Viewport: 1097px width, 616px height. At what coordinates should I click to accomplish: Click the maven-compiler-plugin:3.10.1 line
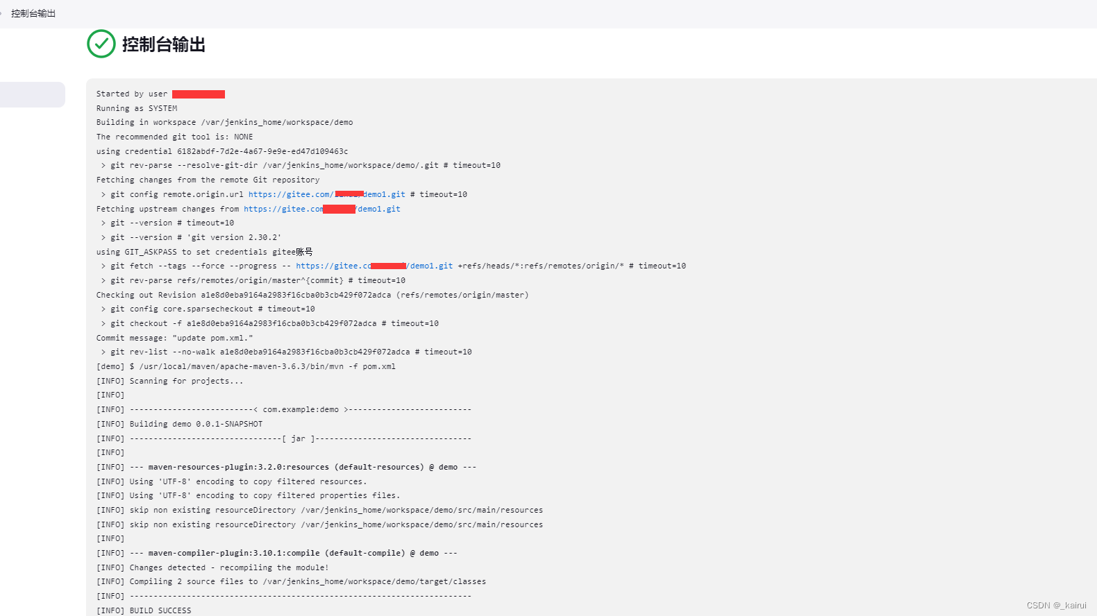pos(277,553)
